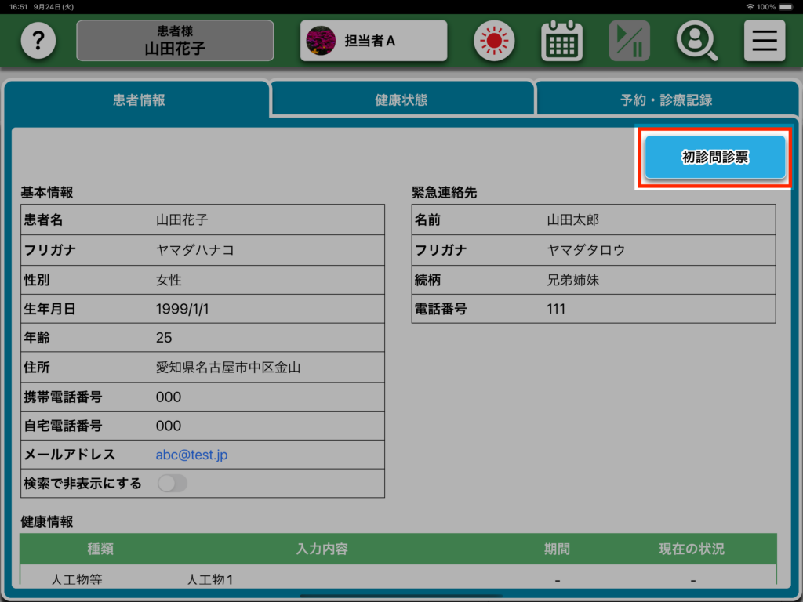The height and width of the screenshot is (602, 803).
Task: Tap the 現在の状況 column header
Action: point(691,549)
